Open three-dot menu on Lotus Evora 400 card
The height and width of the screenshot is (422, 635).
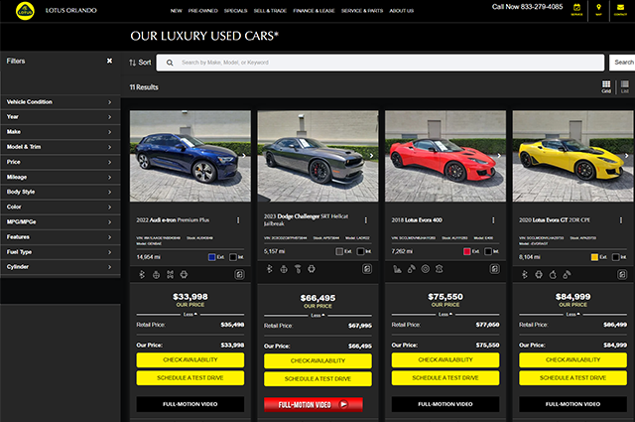coord(494,219)
